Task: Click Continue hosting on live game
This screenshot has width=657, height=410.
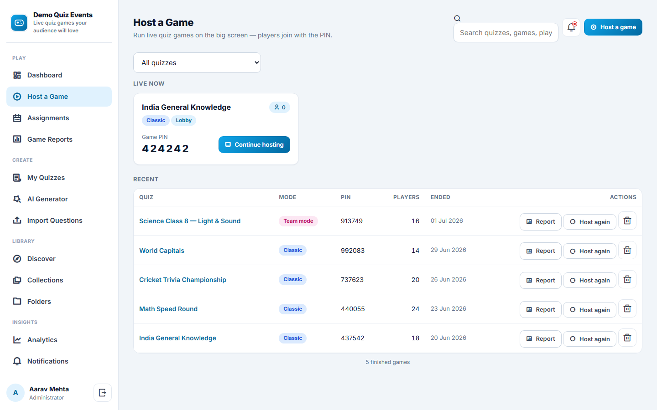Action: click(x=254, y=145)
